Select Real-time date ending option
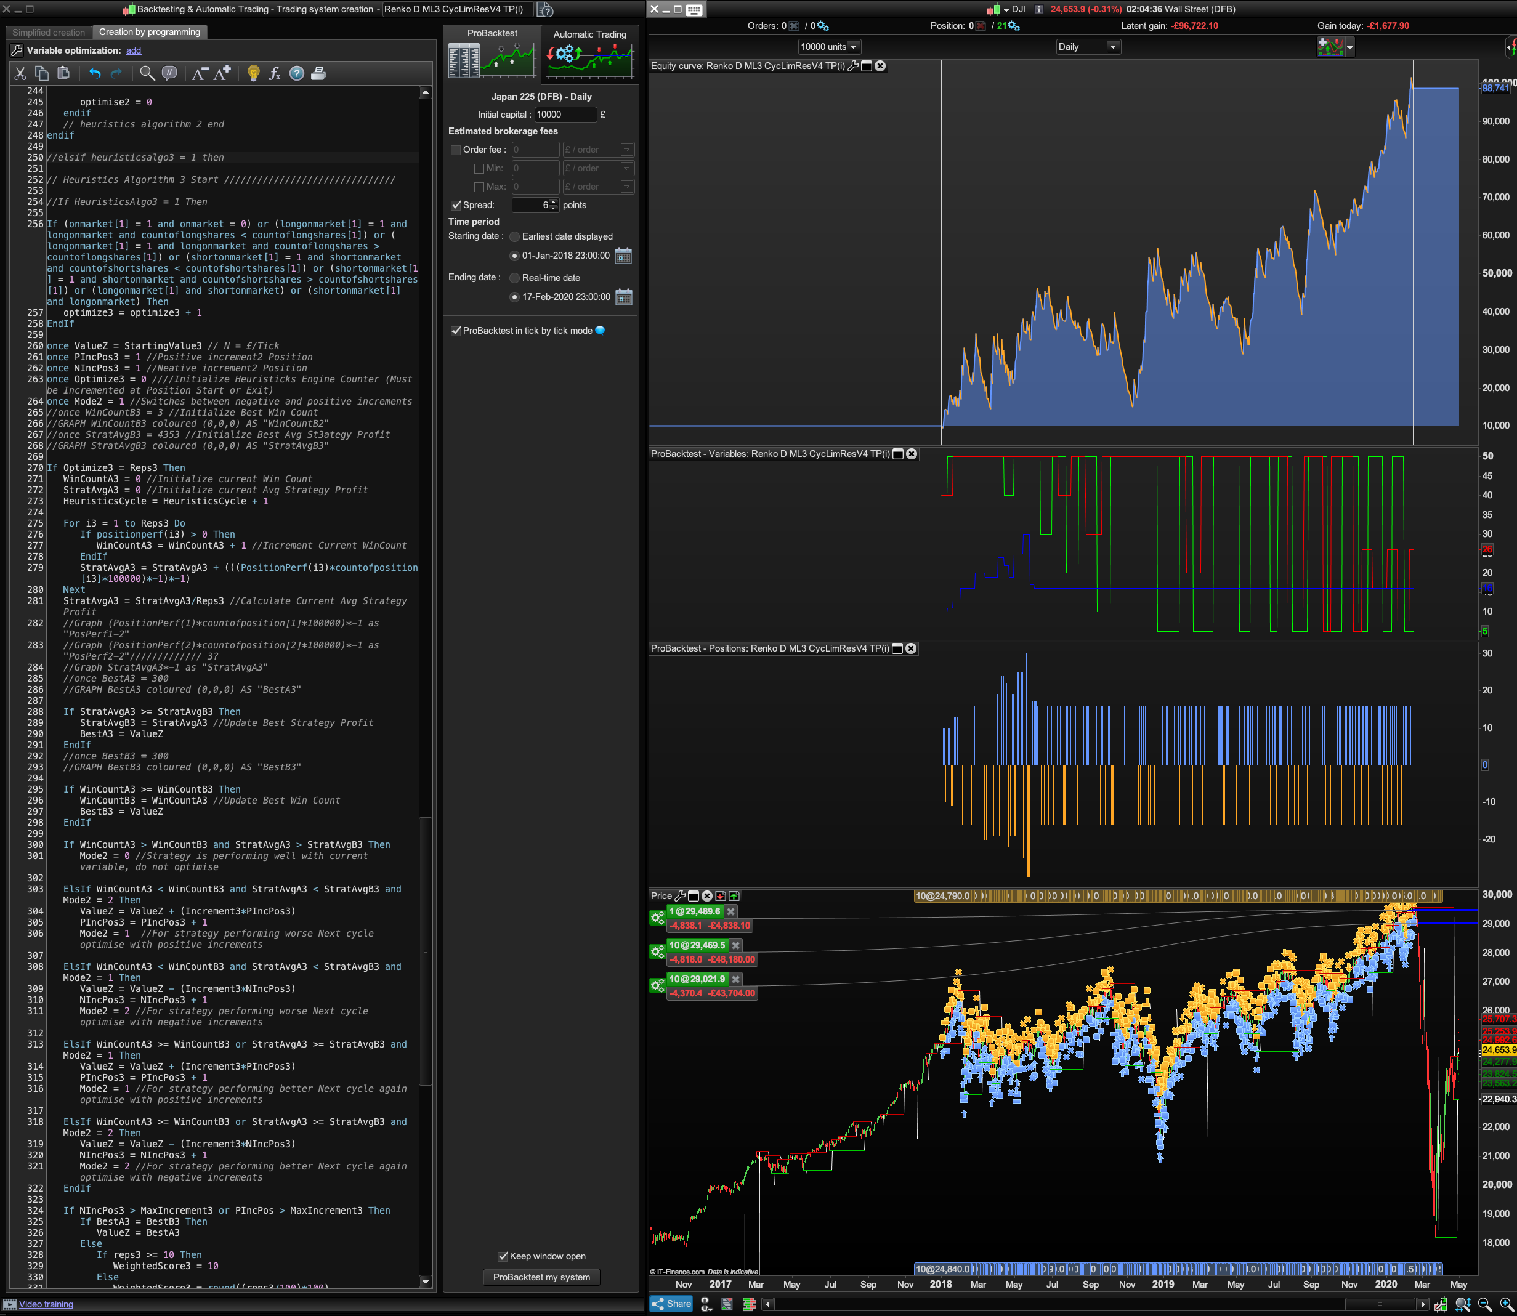The image size is (1517, 1316). (x=515, y=278)
